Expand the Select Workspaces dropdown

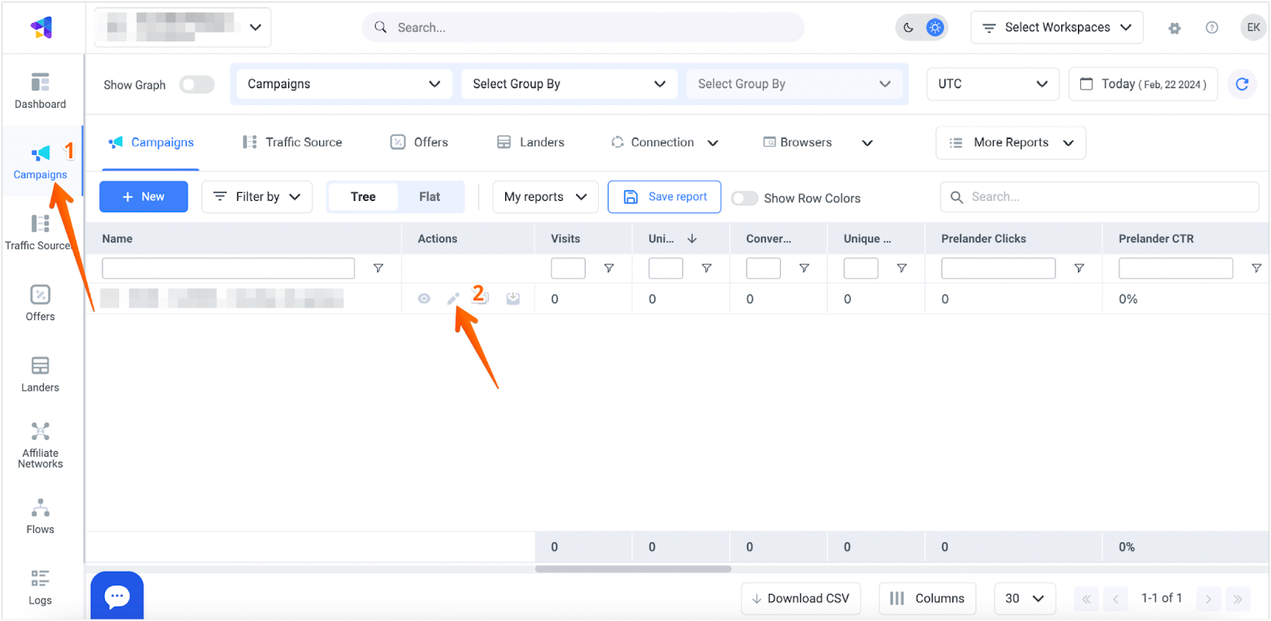coord(1057,28)
